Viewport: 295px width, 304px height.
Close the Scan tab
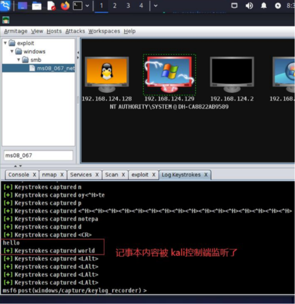[x=123, y=175]
